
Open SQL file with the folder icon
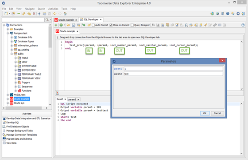coord(68,25)
